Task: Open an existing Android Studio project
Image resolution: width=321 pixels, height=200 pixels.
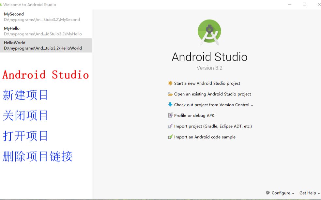Action: point(212,94)
